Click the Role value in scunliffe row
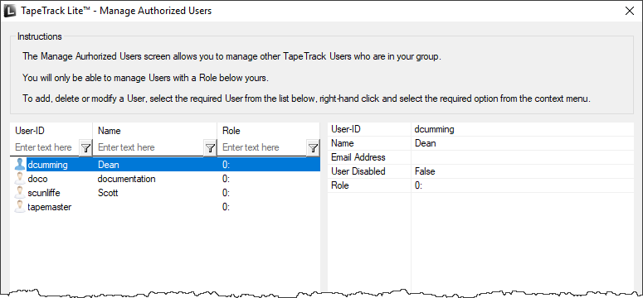 click(x=226, y=193)
